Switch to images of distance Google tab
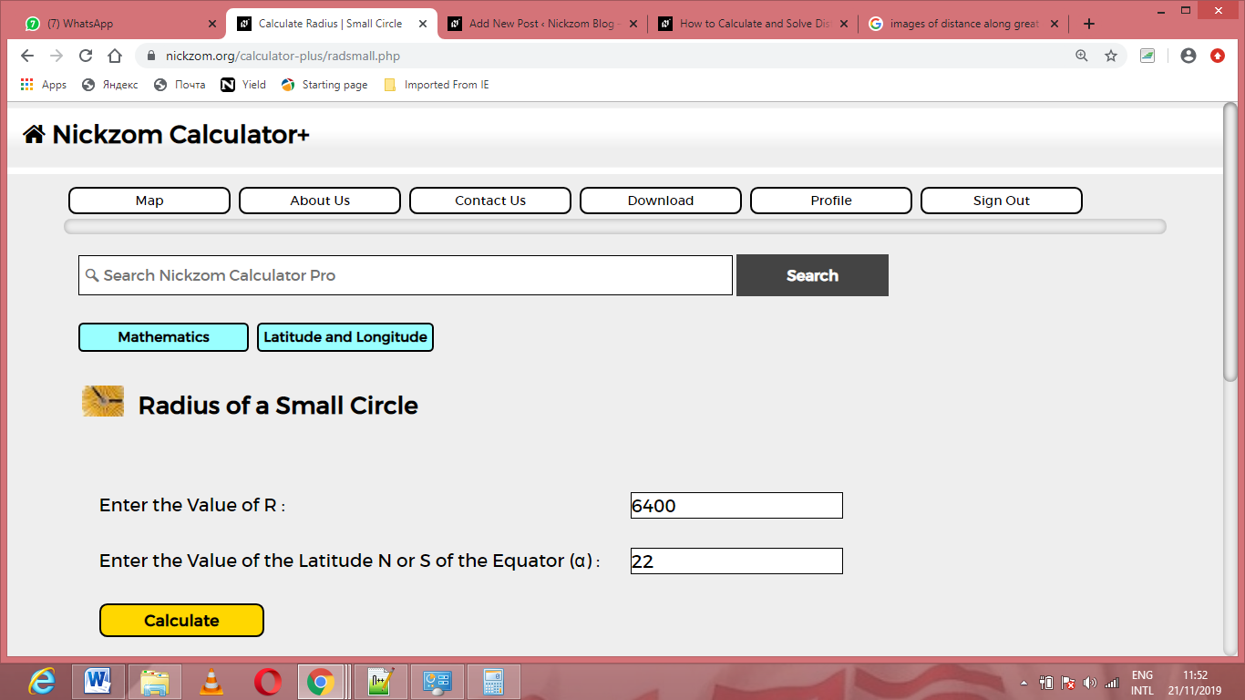 click(x=964, y=24)
